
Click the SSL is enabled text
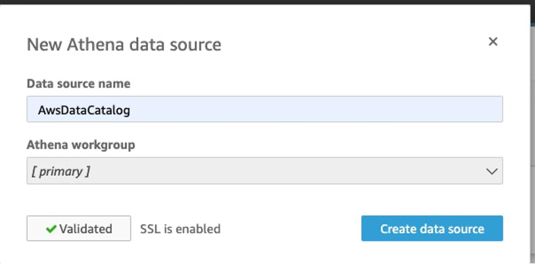click(x=180, y=229)
